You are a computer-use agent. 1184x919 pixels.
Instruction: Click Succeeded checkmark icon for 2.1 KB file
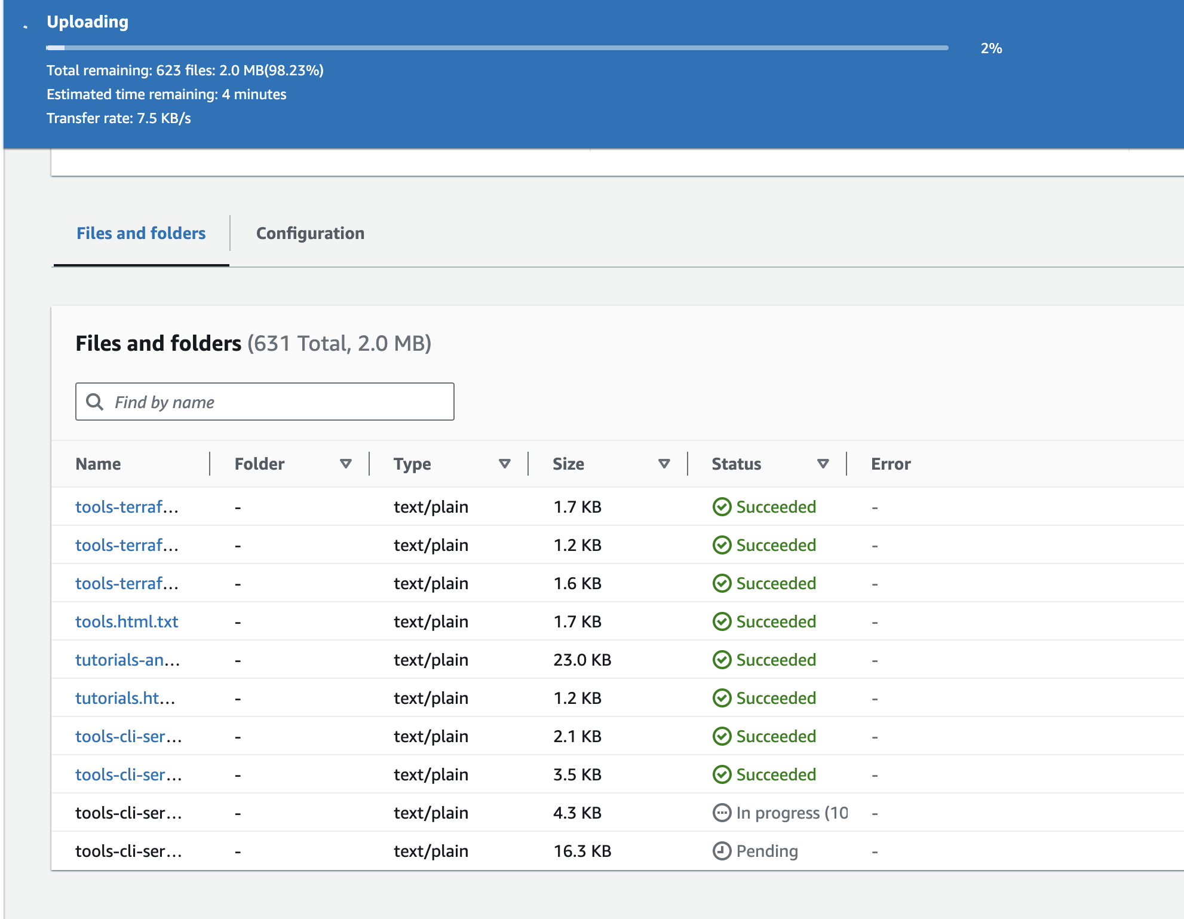[x=722, y=736]
